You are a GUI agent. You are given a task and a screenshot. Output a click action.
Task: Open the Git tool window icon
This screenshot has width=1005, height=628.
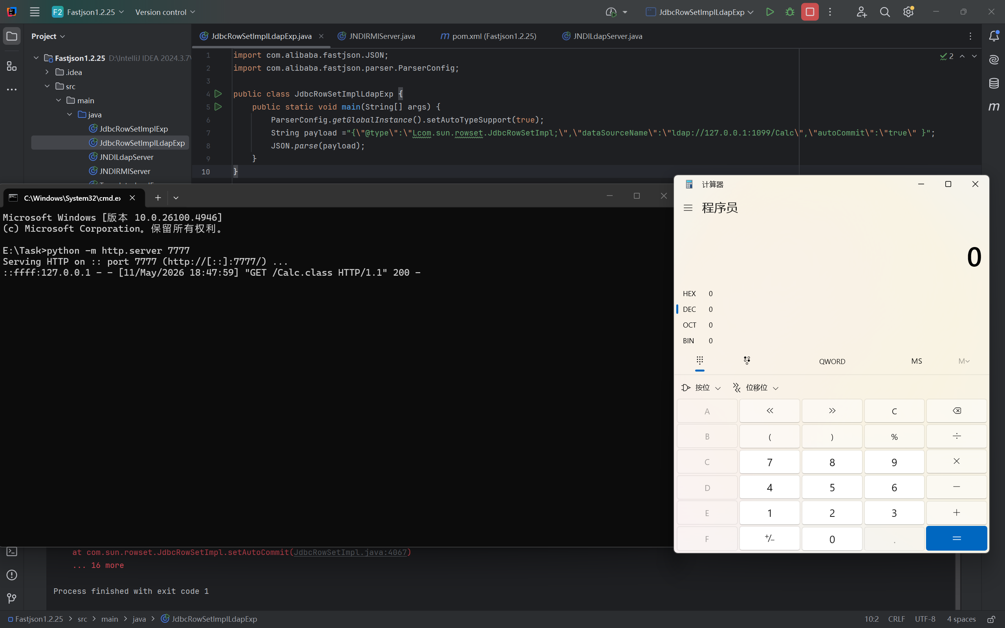[x=12, y=598]
